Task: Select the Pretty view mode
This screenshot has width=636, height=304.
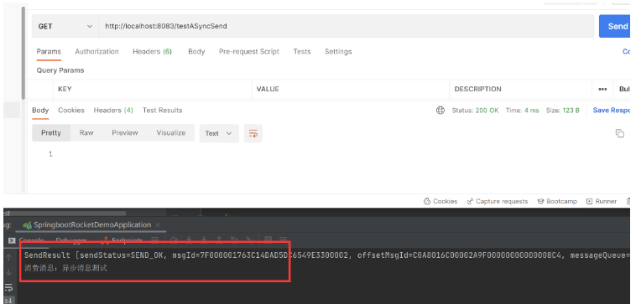Action: pos(51,133)
